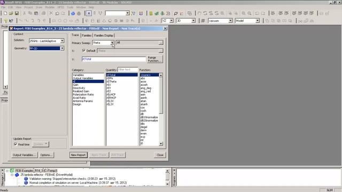The image size is (342, 192).
Task: Select the Draw cone tool
Action: pos(104,21)
